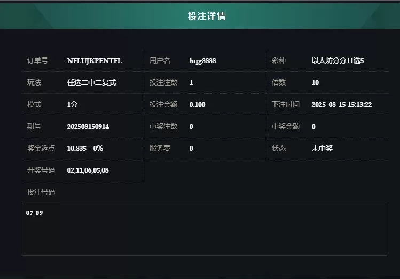Click the mode value 1分
Screen dimensions: 400x279
tap(72, 104)
